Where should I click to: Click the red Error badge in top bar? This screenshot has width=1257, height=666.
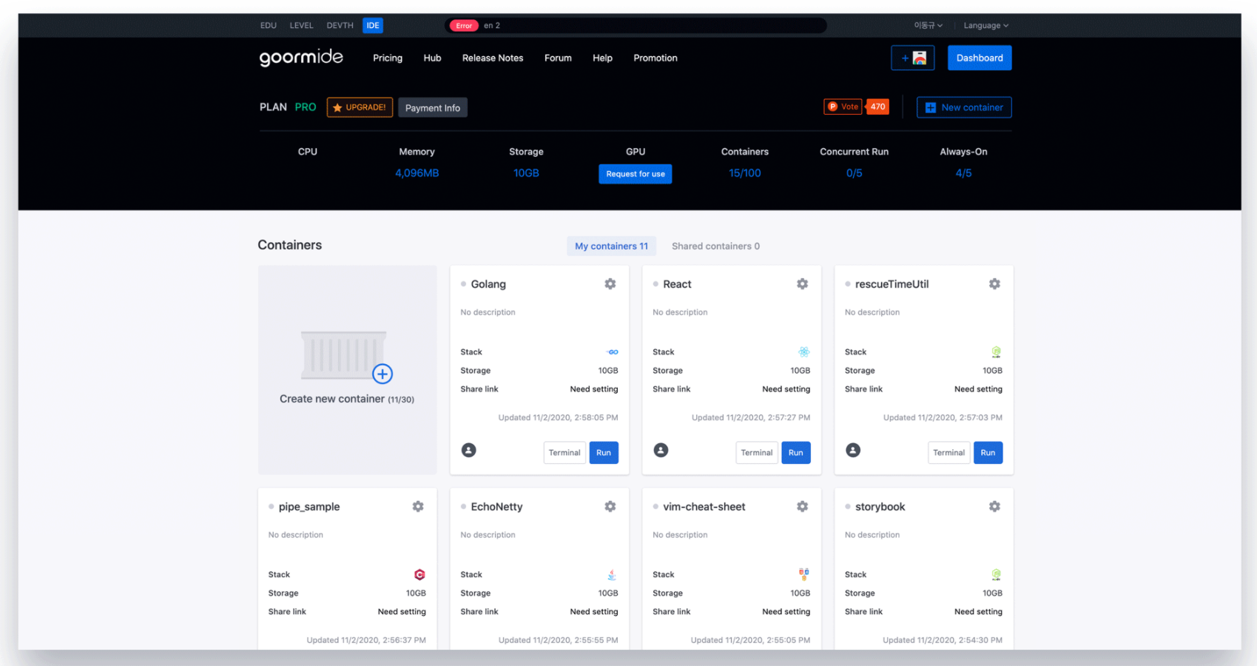coord(464,25)
